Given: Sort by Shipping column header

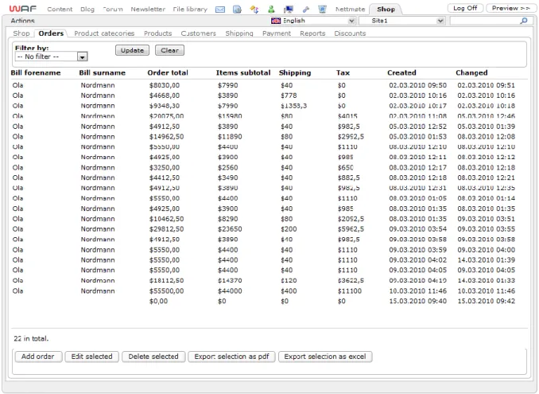Looking at the screenshot, I should tap(295, 72).
